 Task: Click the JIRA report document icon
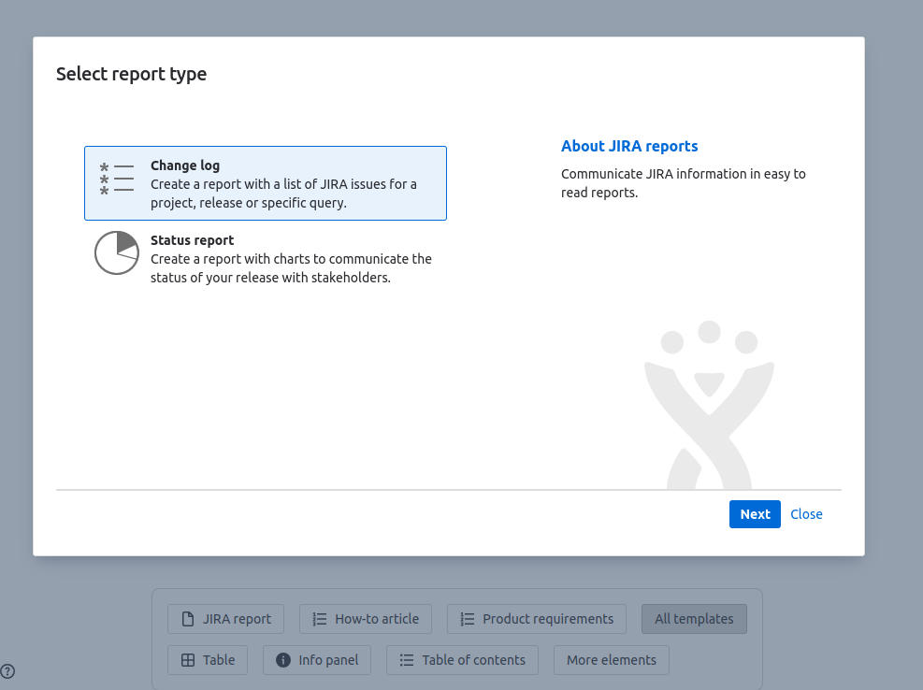188,619
